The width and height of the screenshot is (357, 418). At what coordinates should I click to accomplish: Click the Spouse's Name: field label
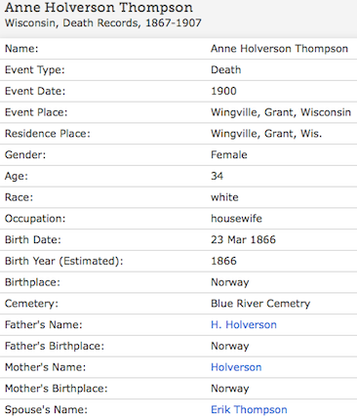(46, 409)
